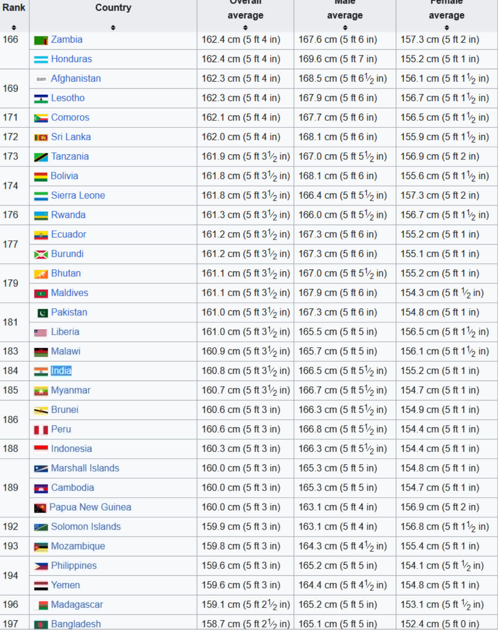Click the Myanmar flag icon
The height and width of the screenshot is (630, 498).
(x=41, y=391)
